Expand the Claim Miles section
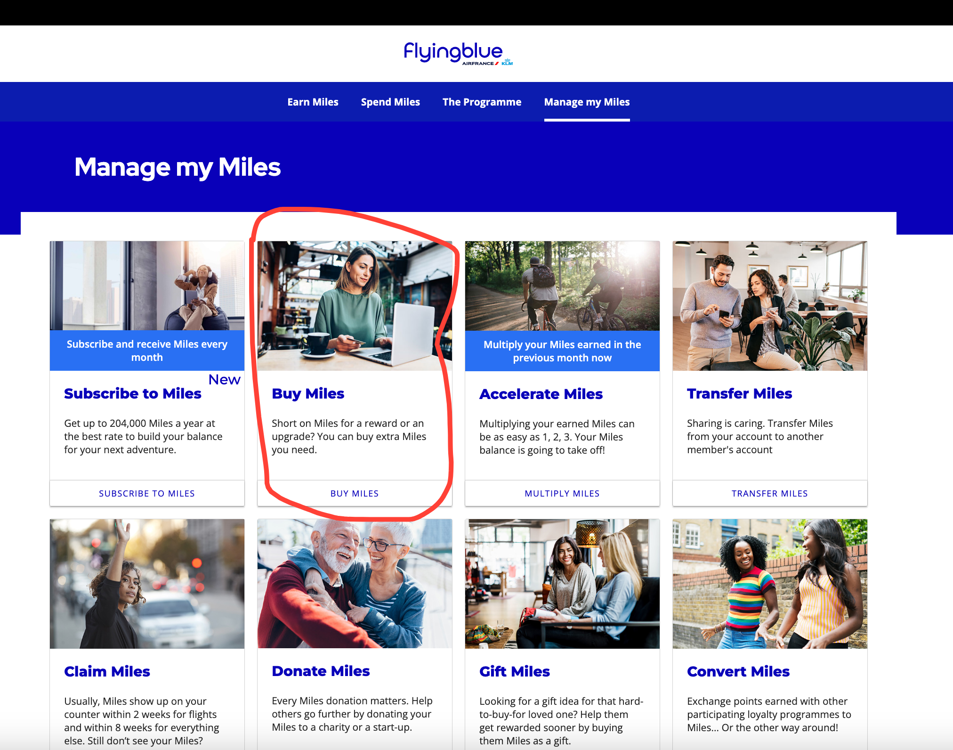The image size is (953, 750). pos(107,670)
